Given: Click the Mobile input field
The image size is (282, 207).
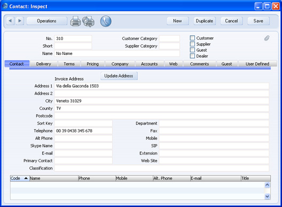Looking at the screenshot, I should click(214, 138).
